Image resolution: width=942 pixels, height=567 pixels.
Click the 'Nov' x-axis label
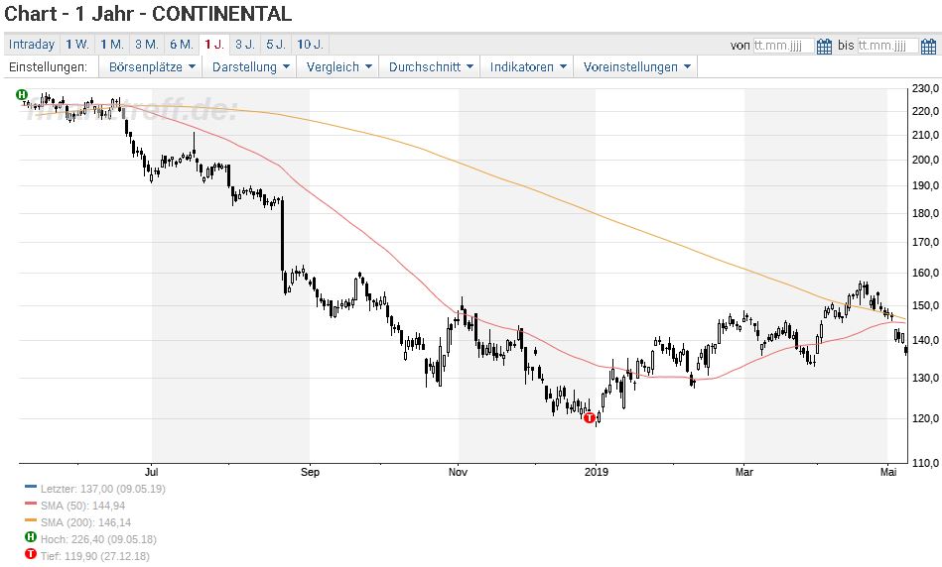click(458, 472)
